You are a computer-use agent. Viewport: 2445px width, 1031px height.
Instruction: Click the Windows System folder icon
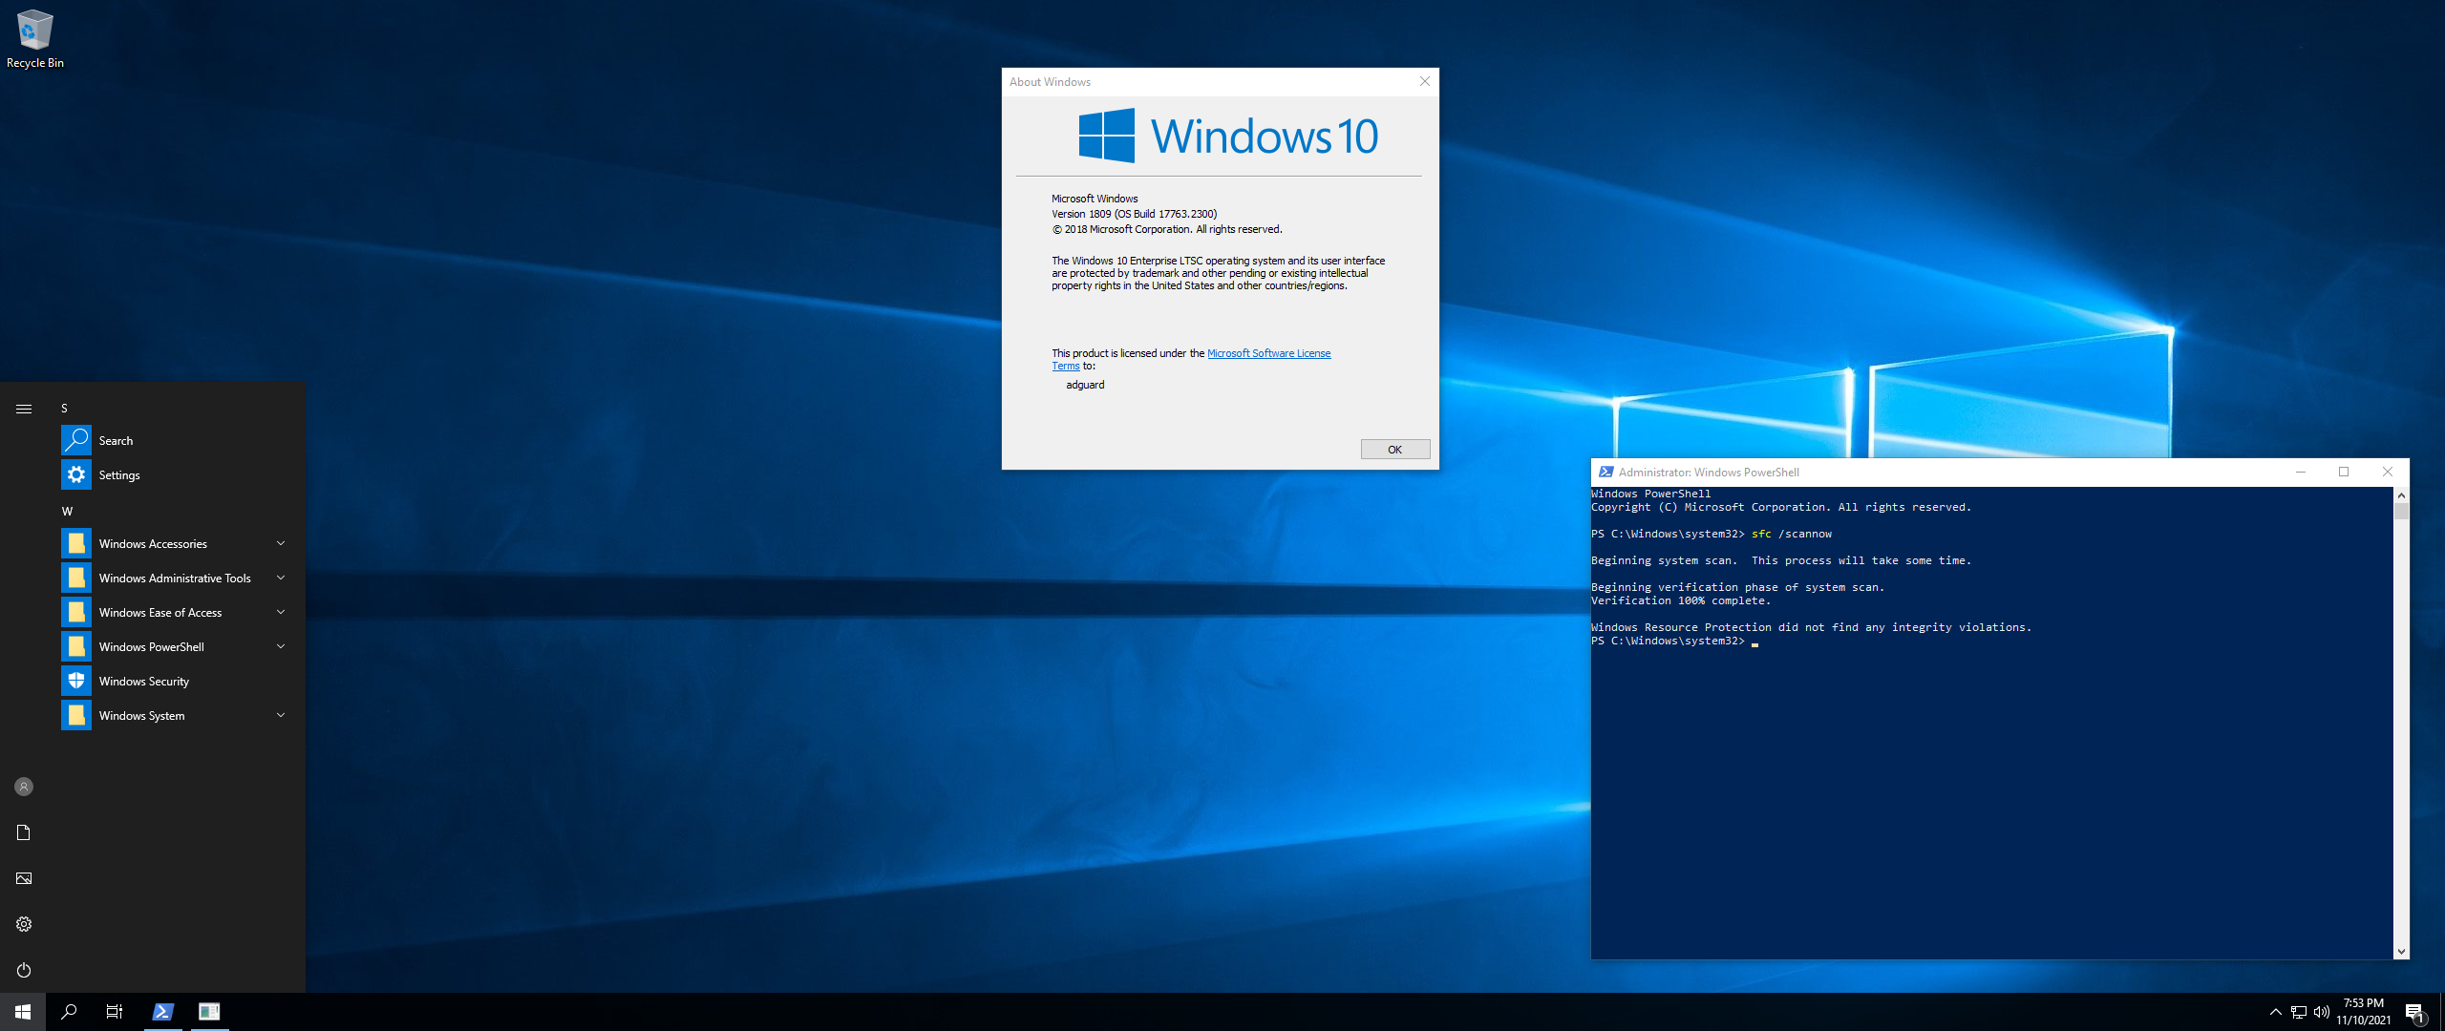(x=76, y=715)
